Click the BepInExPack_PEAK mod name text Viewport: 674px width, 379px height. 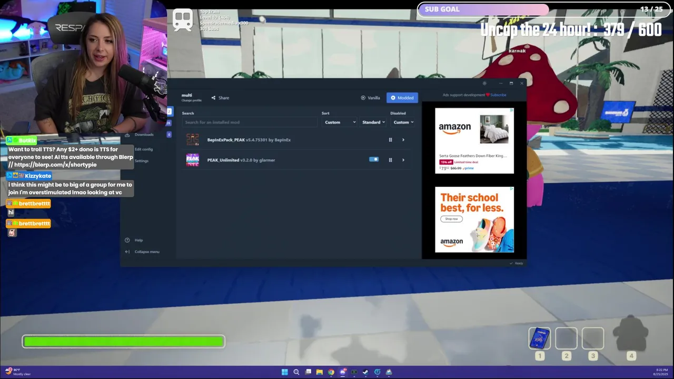(226, 140)
